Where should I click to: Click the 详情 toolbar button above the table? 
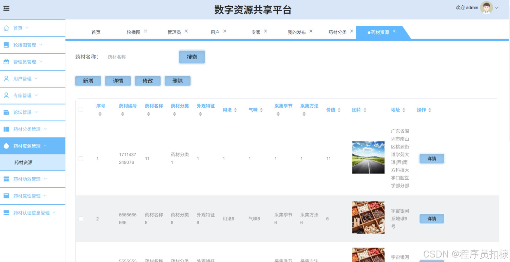(x=118, y=81)
